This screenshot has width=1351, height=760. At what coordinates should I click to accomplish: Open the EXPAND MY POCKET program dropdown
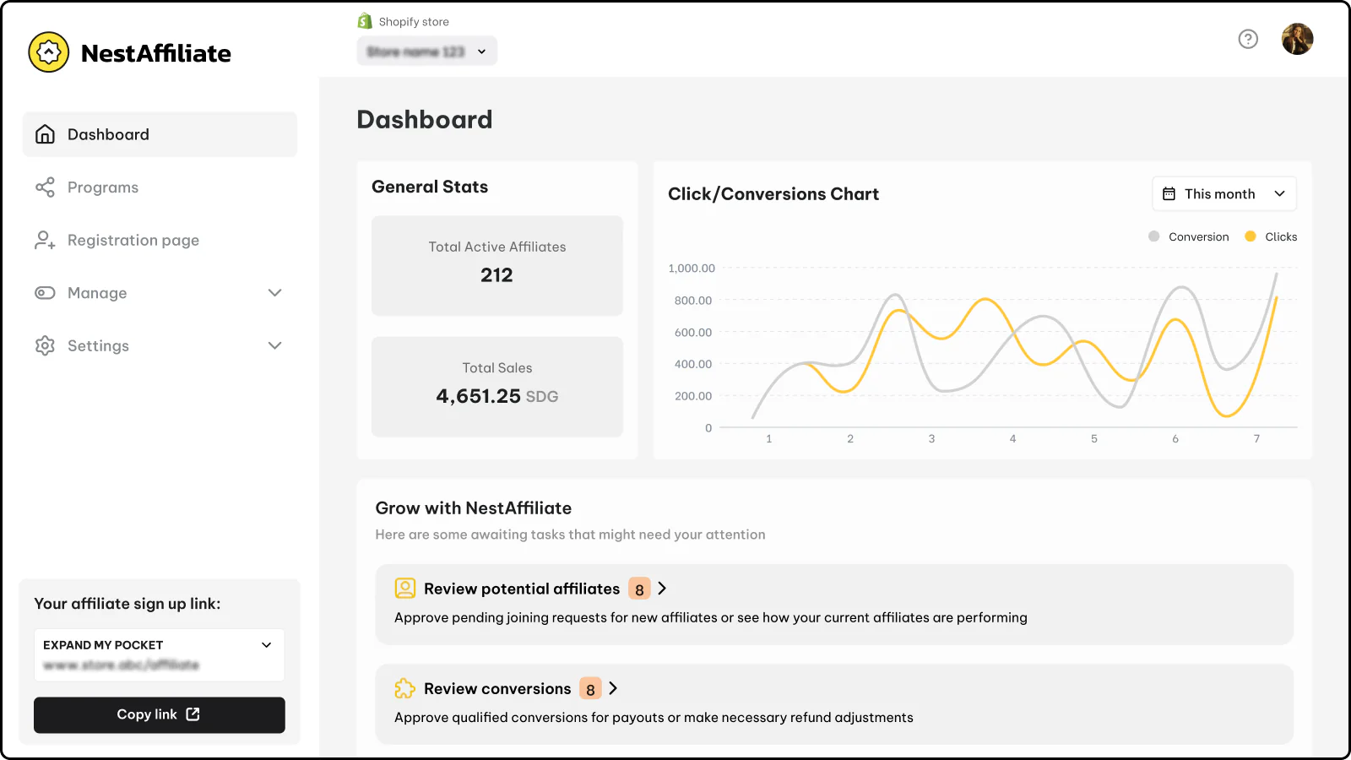tap(160, 655)
